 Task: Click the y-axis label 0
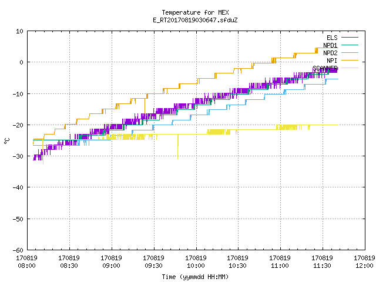[x=21, y=62]
